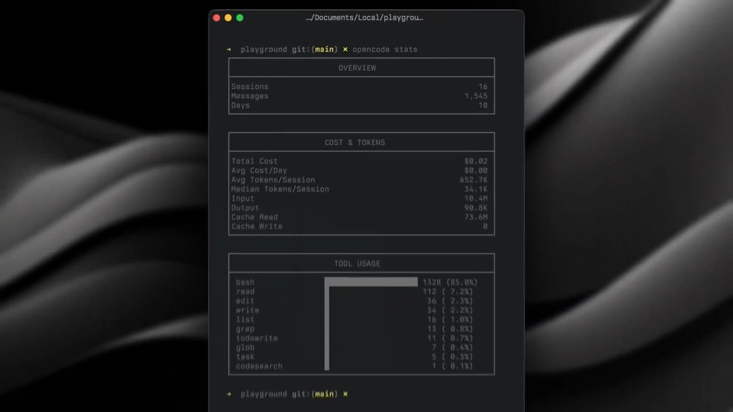Select the 'Input' row label
Viewport: 733px width, 412px height.
coord(243,198)
